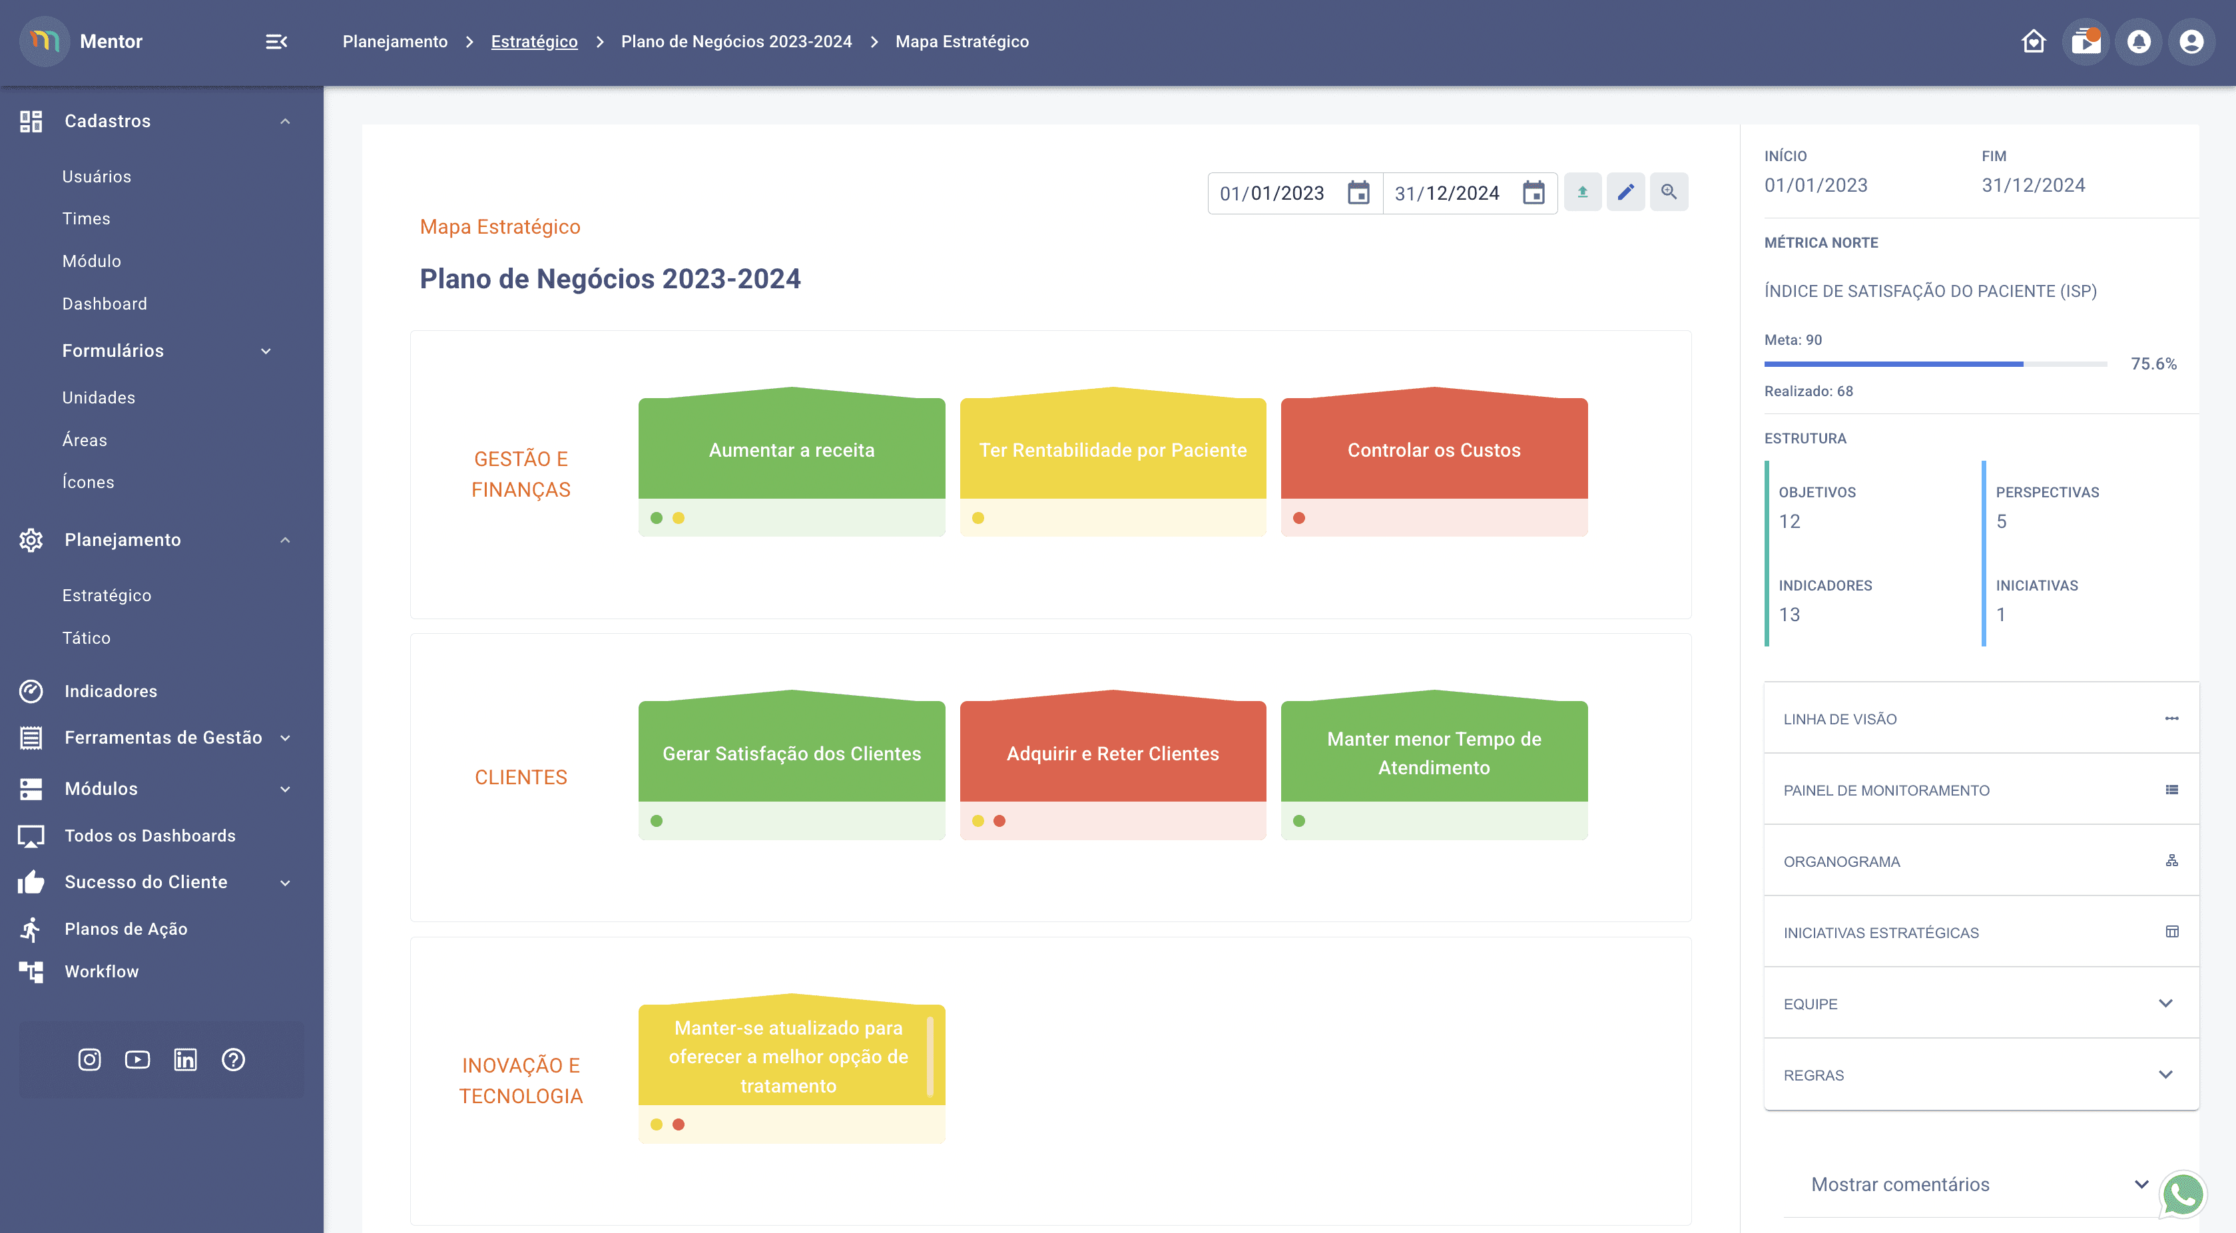The image size is (2236, 1233).
Task: Select Indicadores in the sidebar
Action: point(111,692)
